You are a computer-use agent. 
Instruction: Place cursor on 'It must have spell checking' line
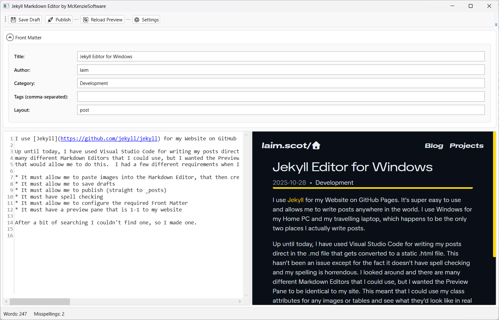[59, 197]
